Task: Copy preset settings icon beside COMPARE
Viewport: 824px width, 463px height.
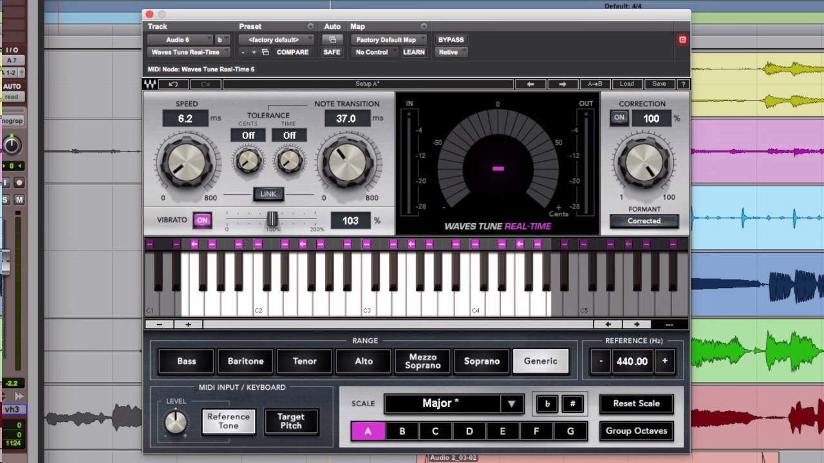Action: [x=265, y=52]
